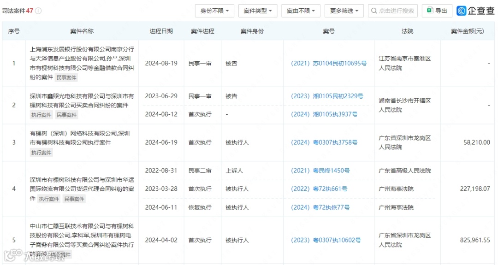Click the date 2024-08-12

[161, 114]
